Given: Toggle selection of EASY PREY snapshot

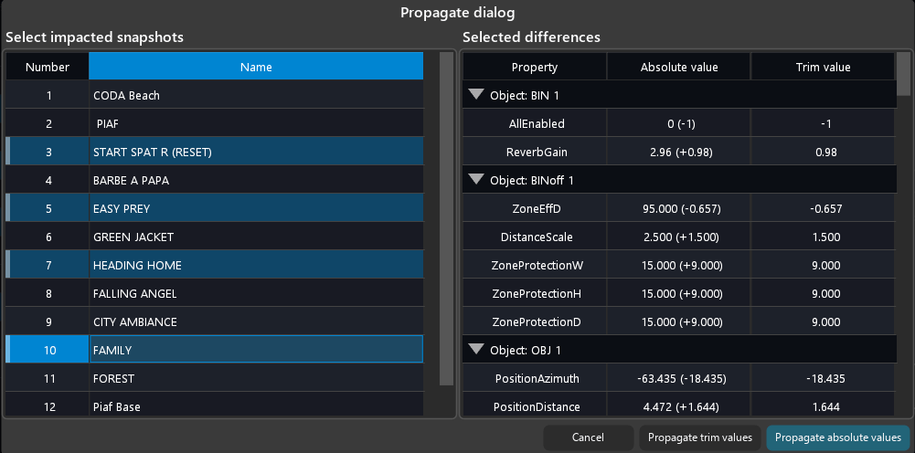Looking at the screenshot, I should click(x=256, y=208).
